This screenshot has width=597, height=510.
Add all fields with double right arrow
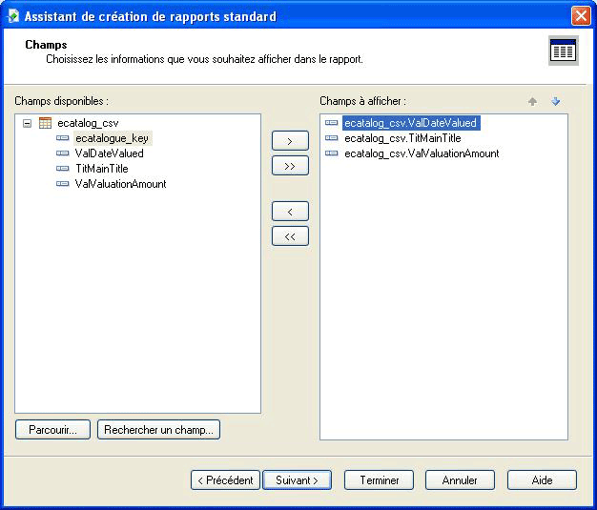click(x=290, y=166)
